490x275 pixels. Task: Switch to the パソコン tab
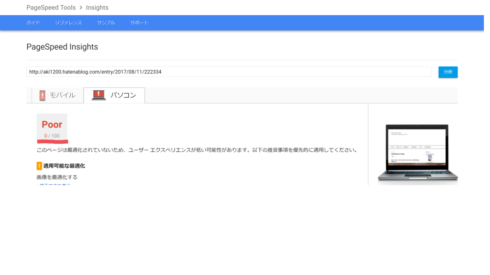pyautogui.click(x=114, y=95)
